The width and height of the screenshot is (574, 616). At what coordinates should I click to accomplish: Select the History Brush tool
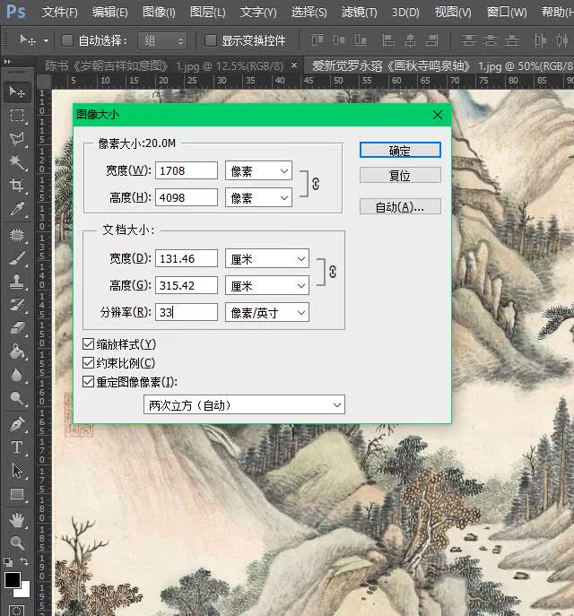point(17,305)
